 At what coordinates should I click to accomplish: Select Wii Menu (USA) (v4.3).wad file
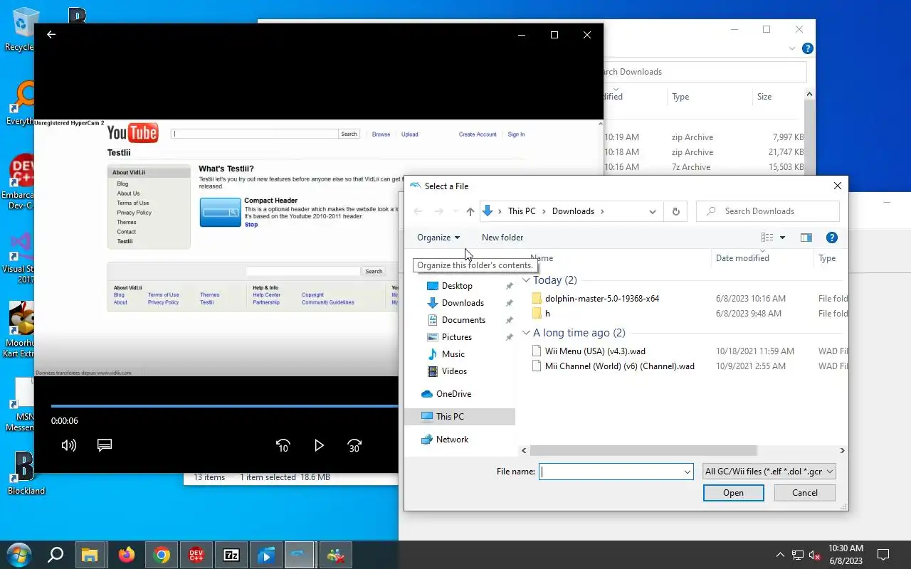[595, 351]
